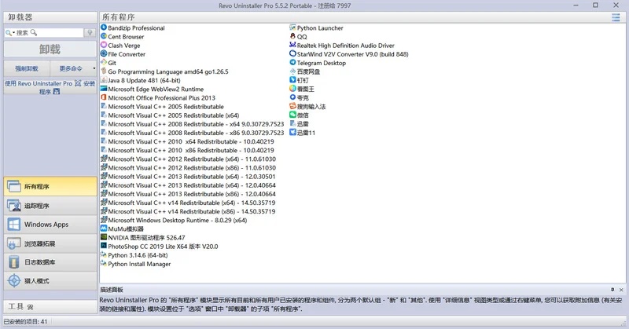Image resolution: width=629 pixels, height=329 pixels.
Task: Click the Microsoft Edge WebView2 Runtime icon
Action: click(x=104, y=89)
